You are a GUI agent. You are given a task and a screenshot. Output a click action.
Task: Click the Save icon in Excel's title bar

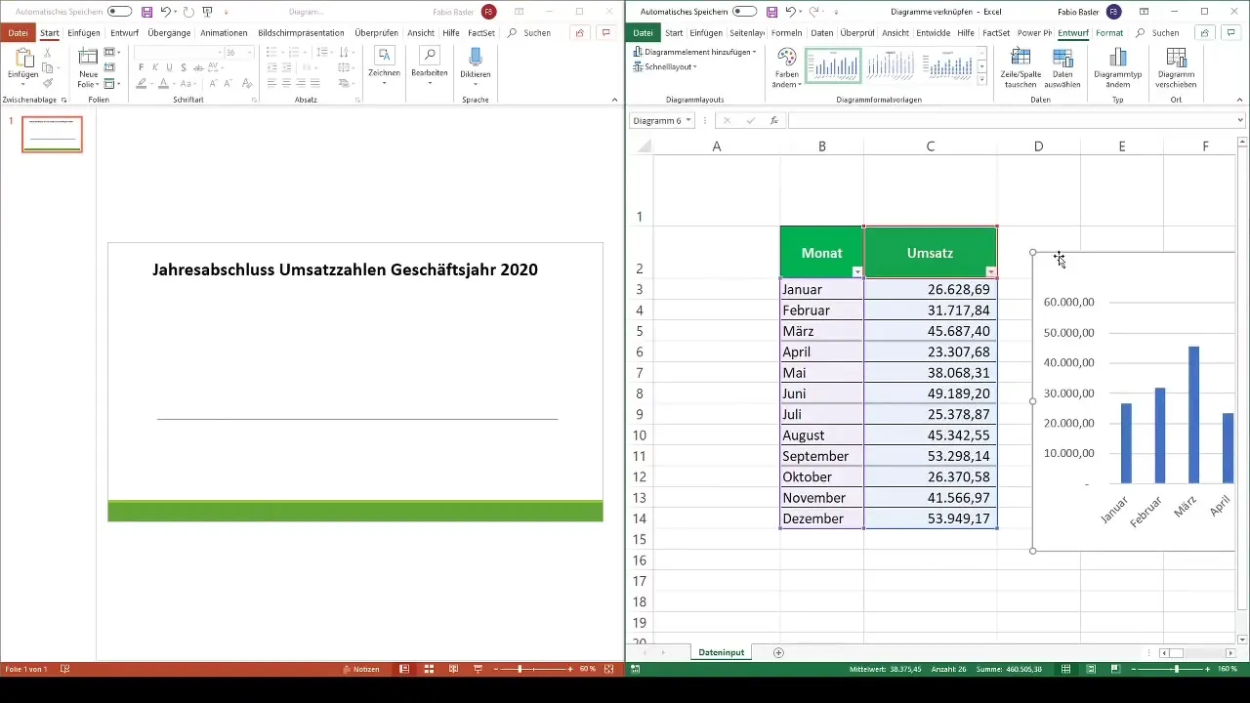click(x=771, y=12)
